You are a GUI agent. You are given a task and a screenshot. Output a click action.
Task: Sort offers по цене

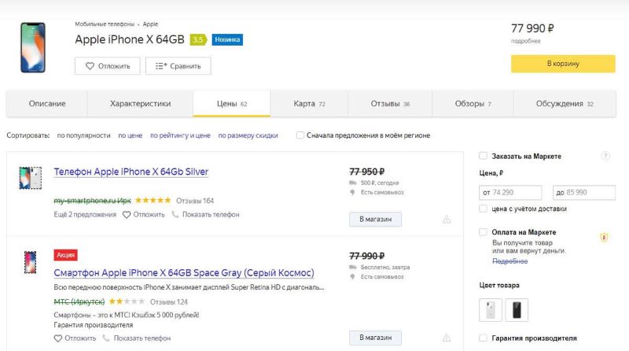(130, 135)
